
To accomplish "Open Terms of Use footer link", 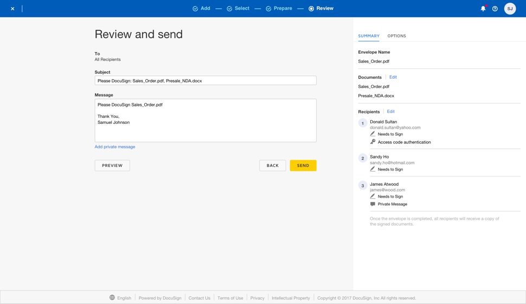I will (230, 298).
